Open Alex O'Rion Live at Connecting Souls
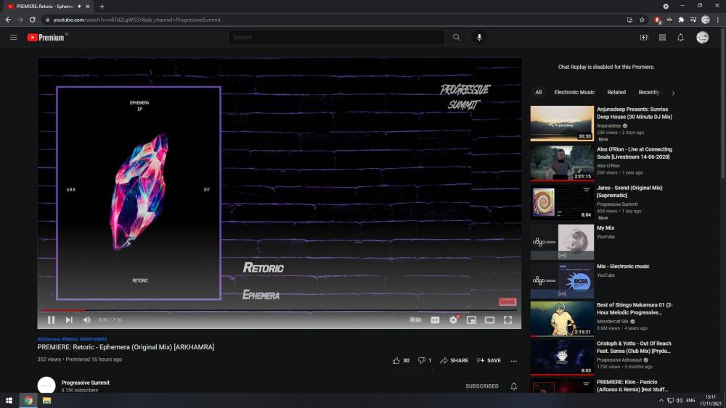 (634, 153)
